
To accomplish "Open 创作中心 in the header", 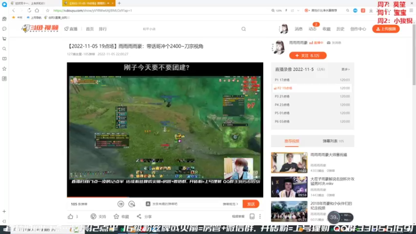I will point(358,29).
